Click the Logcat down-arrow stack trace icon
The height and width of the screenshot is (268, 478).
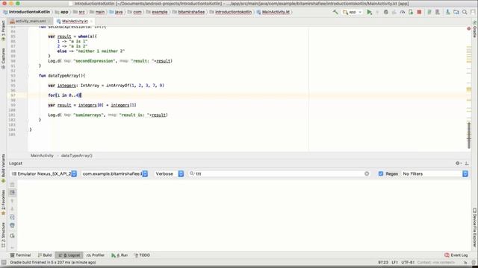(12, 209)
